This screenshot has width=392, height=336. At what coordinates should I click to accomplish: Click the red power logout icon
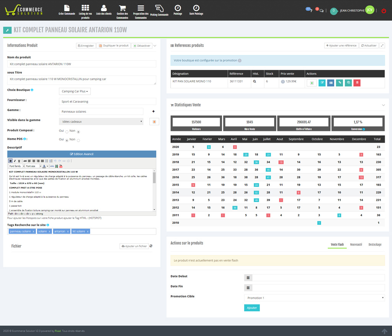[x=384, y=11]
